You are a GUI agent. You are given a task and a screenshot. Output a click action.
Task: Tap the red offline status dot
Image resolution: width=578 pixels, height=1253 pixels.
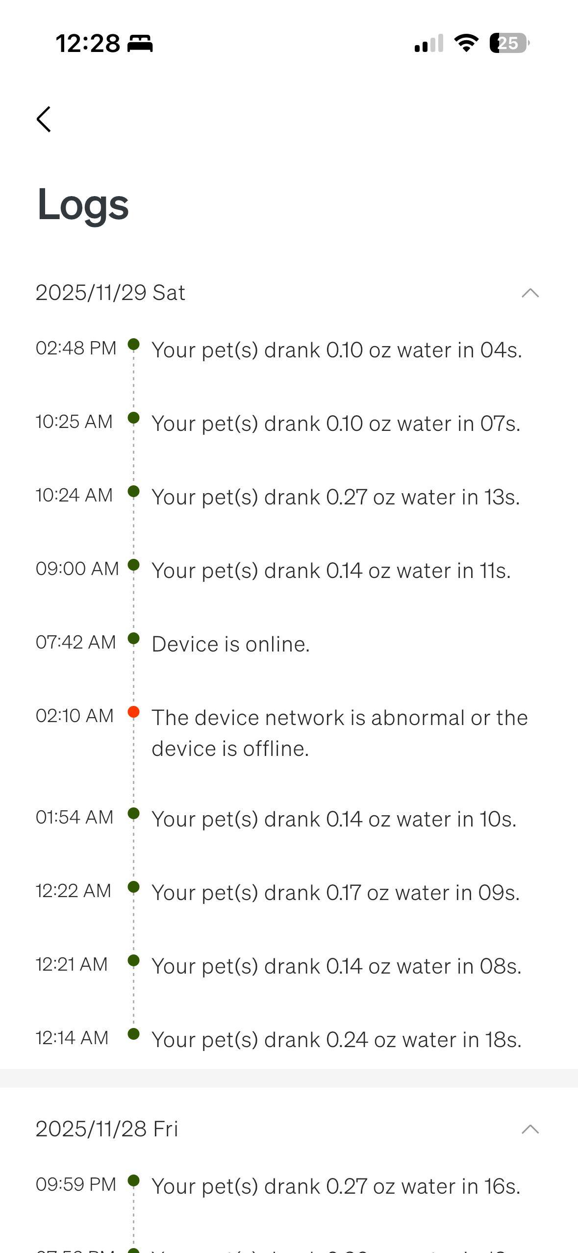coord(133,712)
